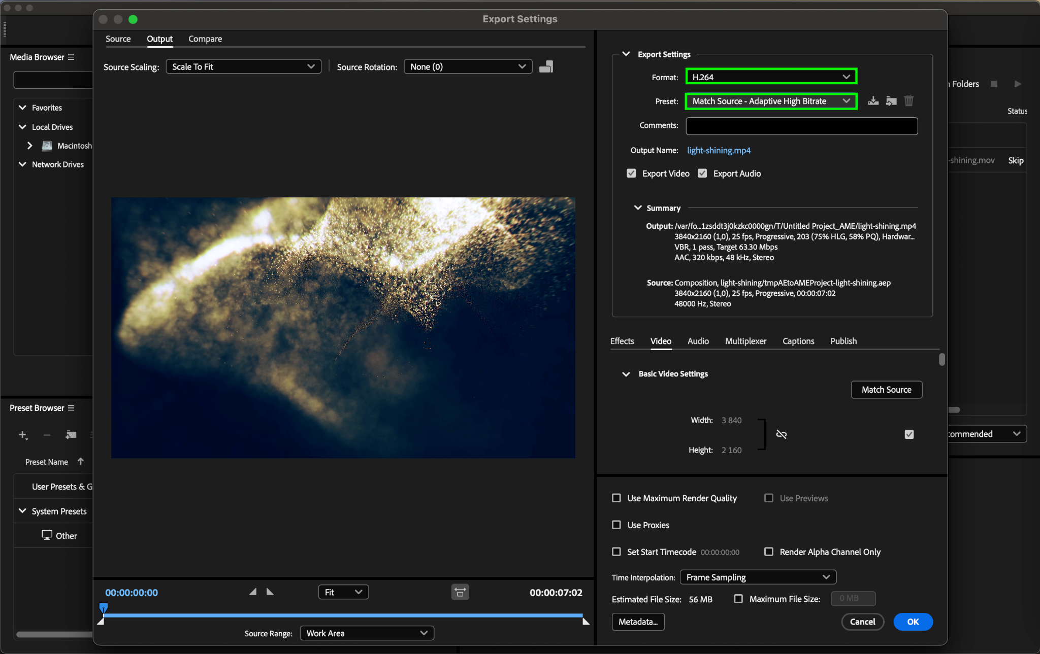Image resolution: width=1040 pixels, height=654 pixels.
Task: Open the Preset Browser panel menu
Action: click(x=71, y=408)
